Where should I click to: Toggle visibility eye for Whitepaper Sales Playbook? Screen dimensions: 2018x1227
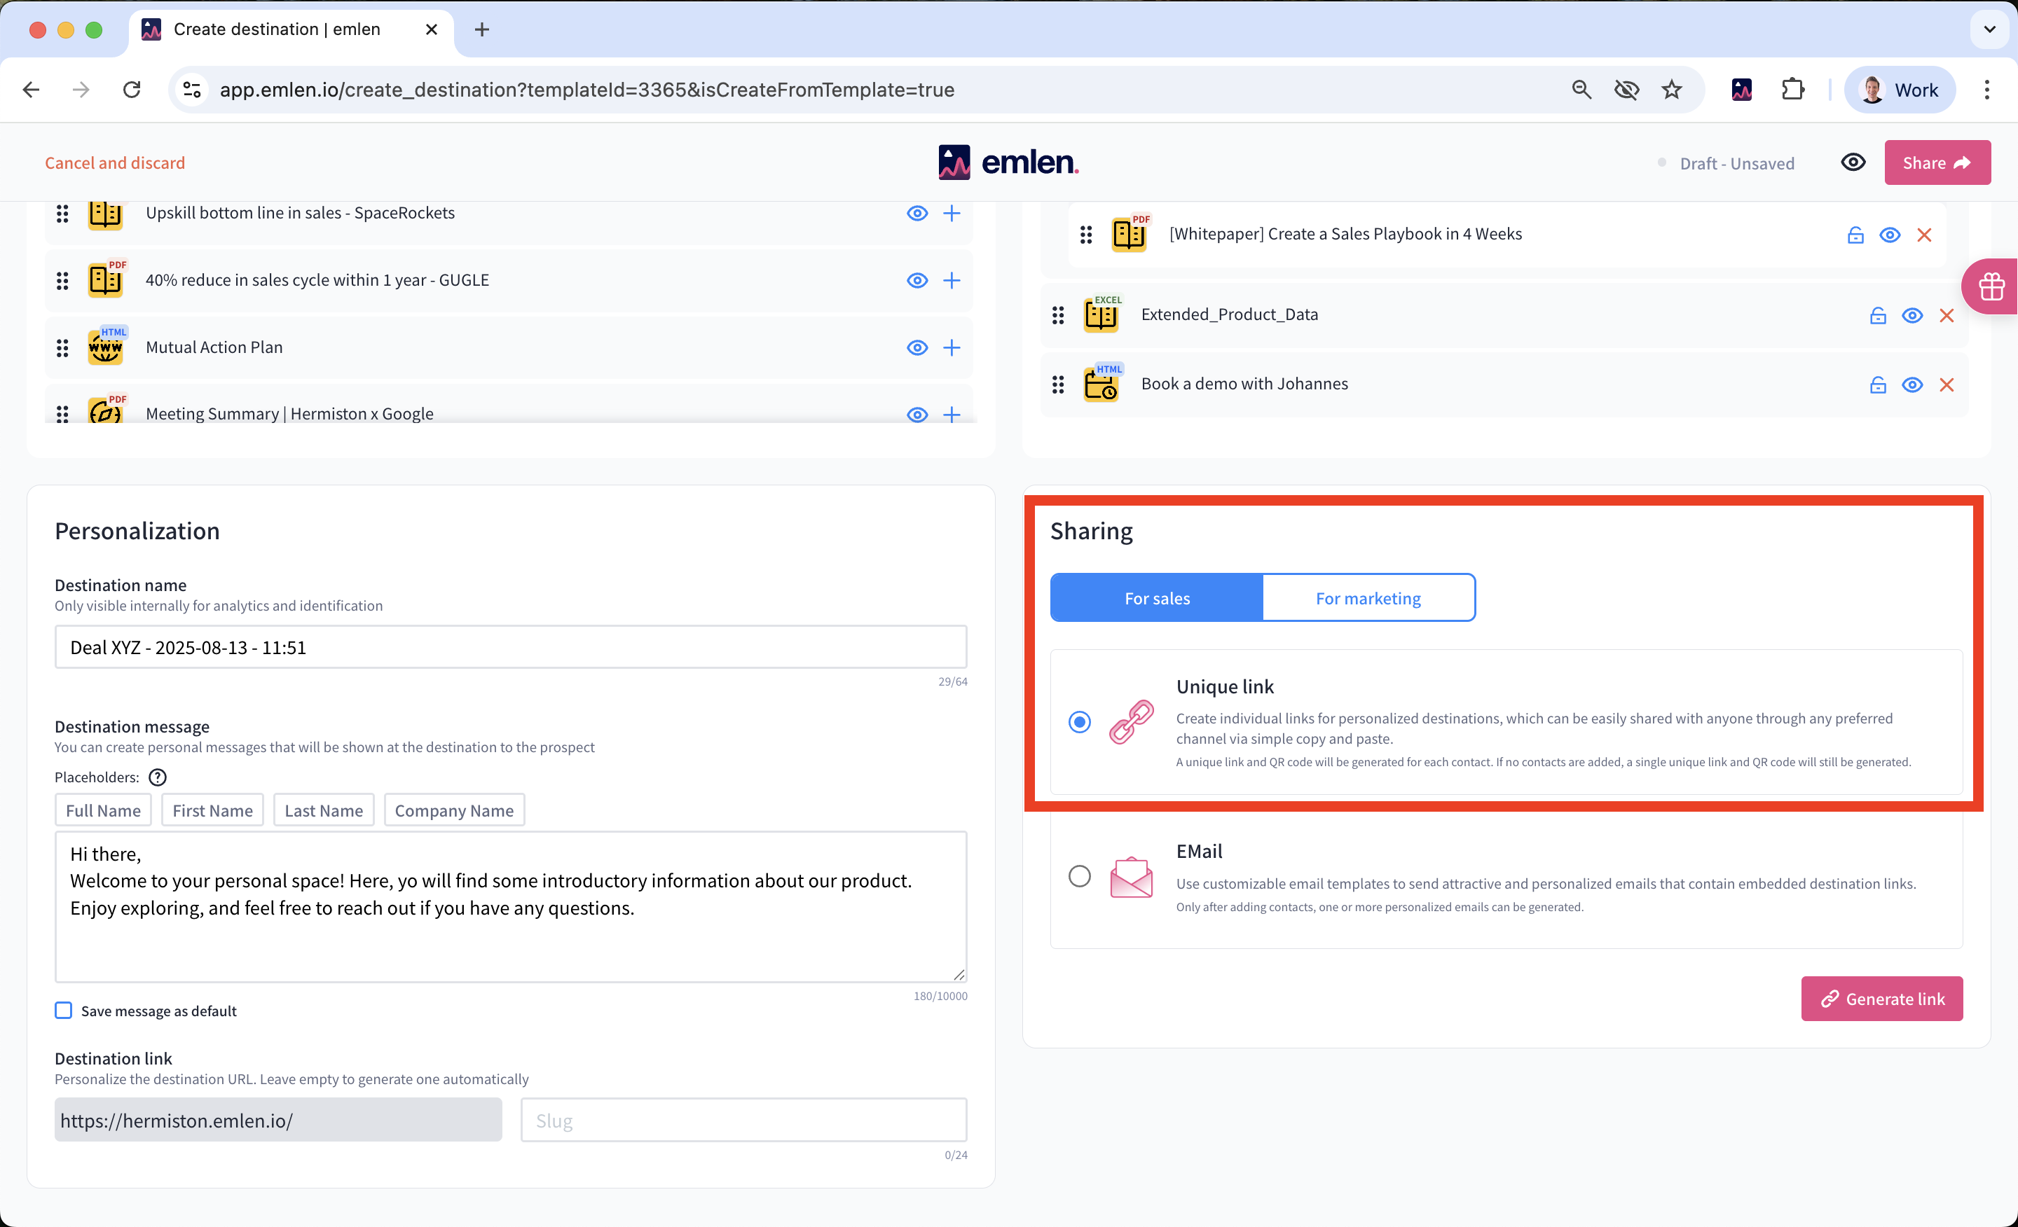coord(1889,235)
